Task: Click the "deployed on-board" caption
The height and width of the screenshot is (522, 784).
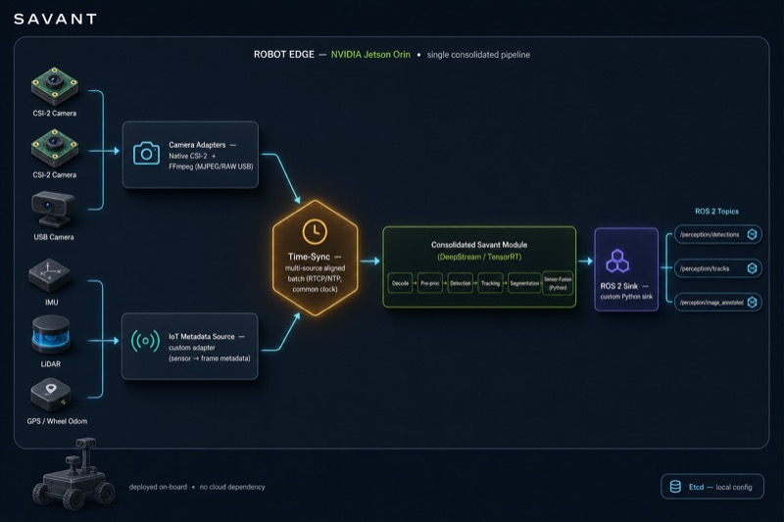Action: [x=158, y=487]
